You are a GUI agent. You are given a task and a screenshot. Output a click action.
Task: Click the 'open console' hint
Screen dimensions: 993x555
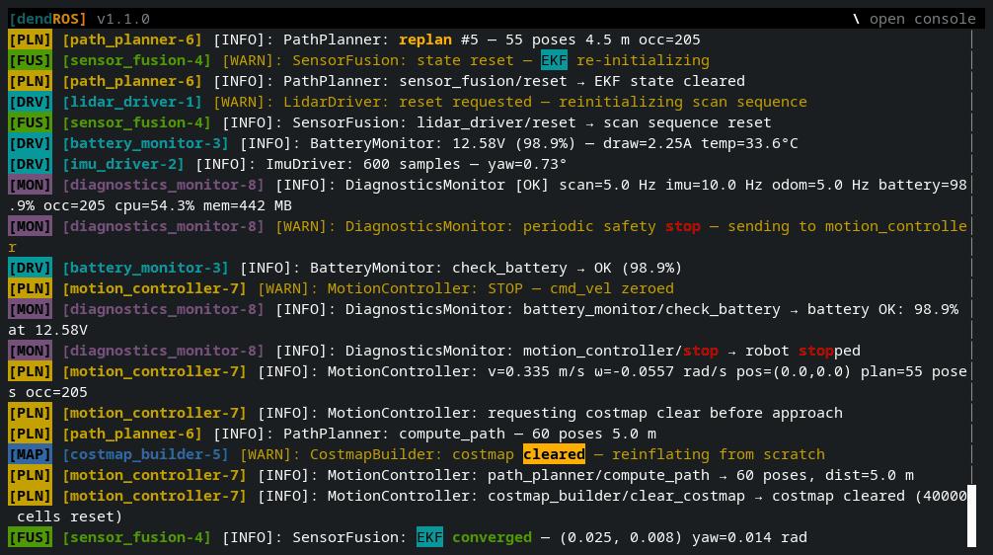[913, 19]
